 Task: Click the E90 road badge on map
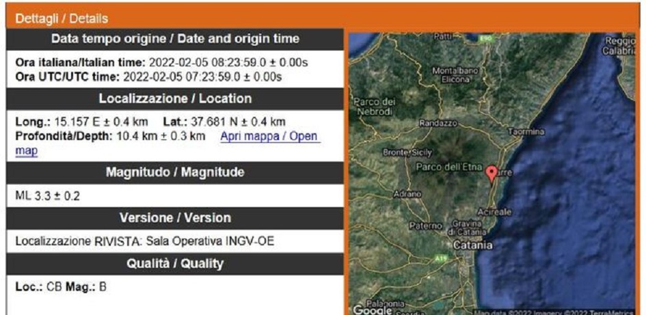[x=486, y=39]
